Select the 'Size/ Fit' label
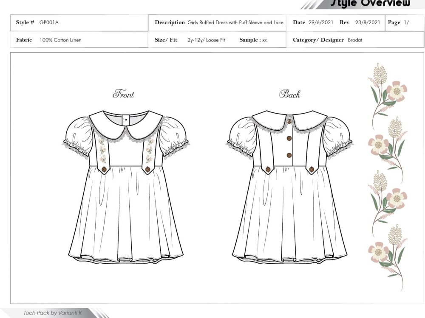Screen dimensions: 425x318 pos(166,40)
